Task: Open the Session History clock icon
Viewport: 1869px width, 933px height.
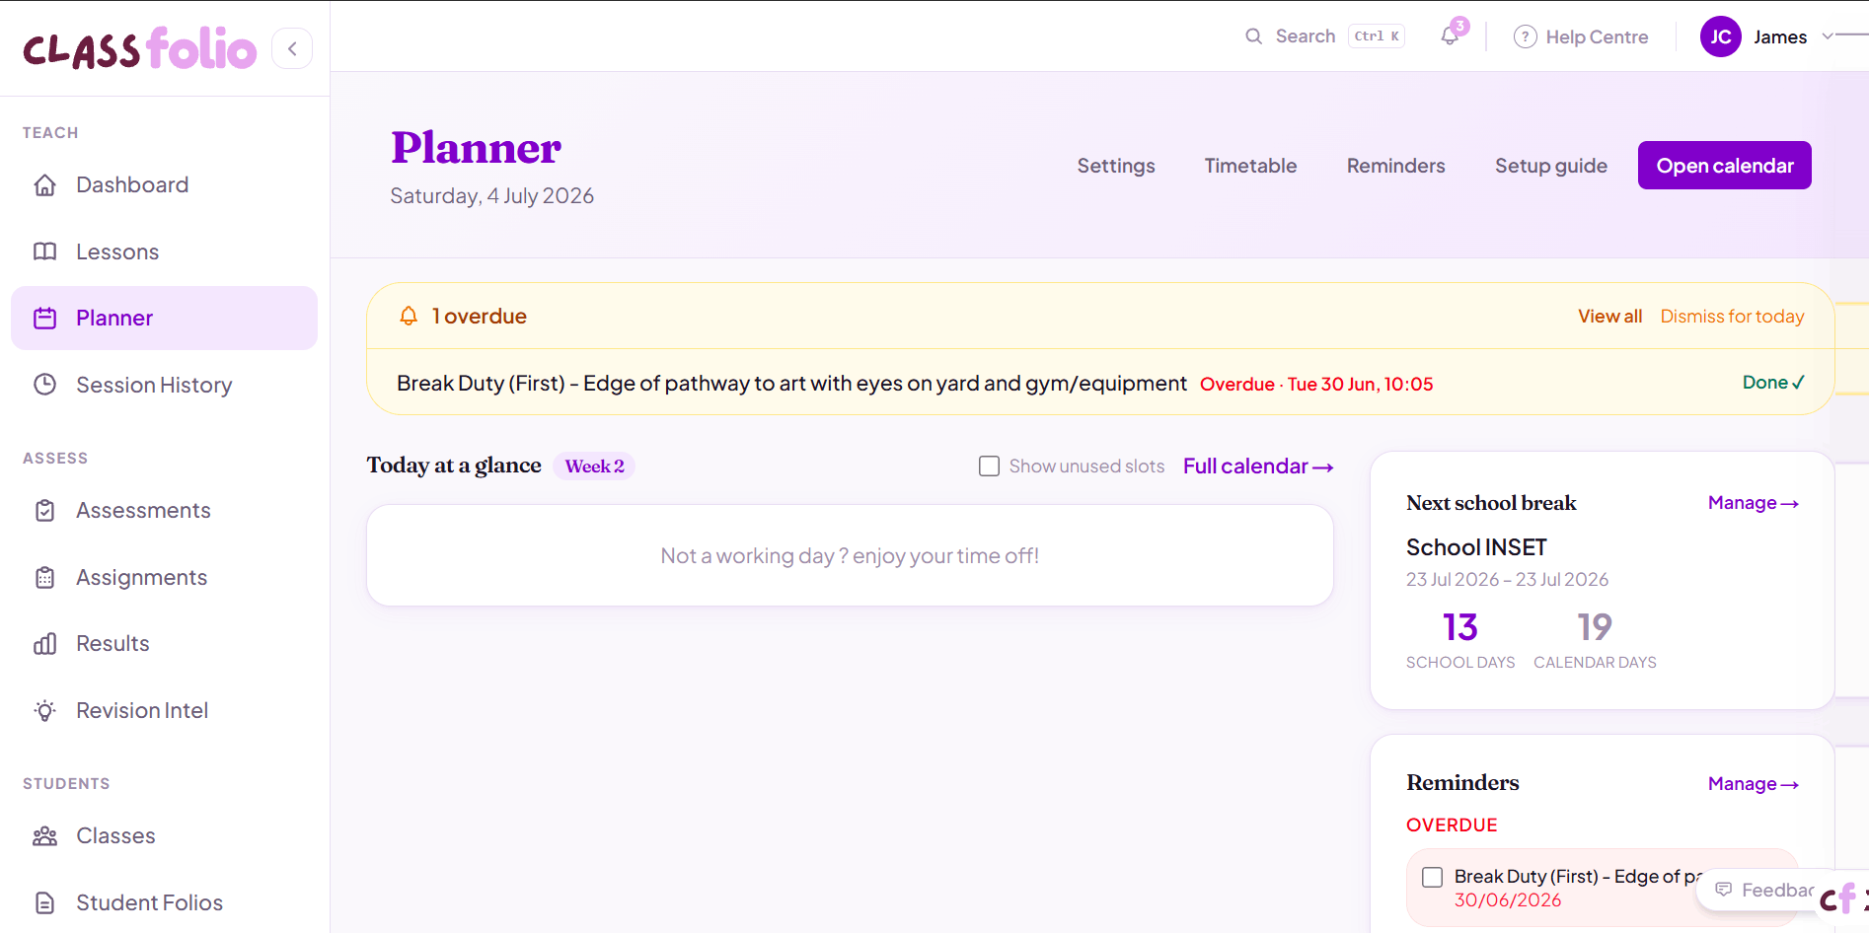Action: coord(44,385)
